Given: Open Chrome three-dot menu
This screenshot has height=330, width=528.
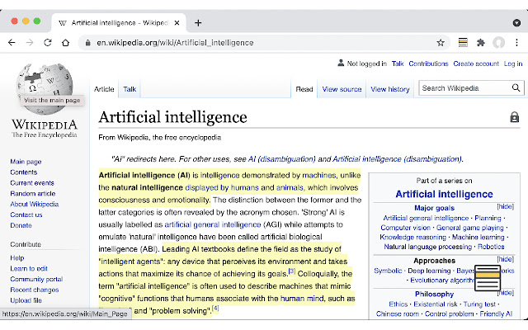Looking at the screenshot, I should [x=516, y=42].
